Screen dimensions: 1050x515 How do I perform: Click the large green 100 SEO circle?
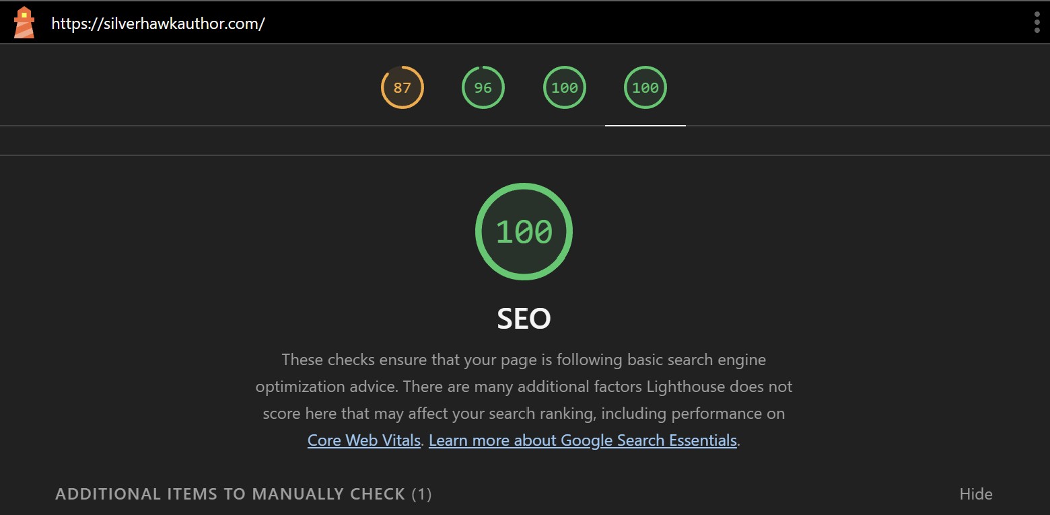click(524, 231)
